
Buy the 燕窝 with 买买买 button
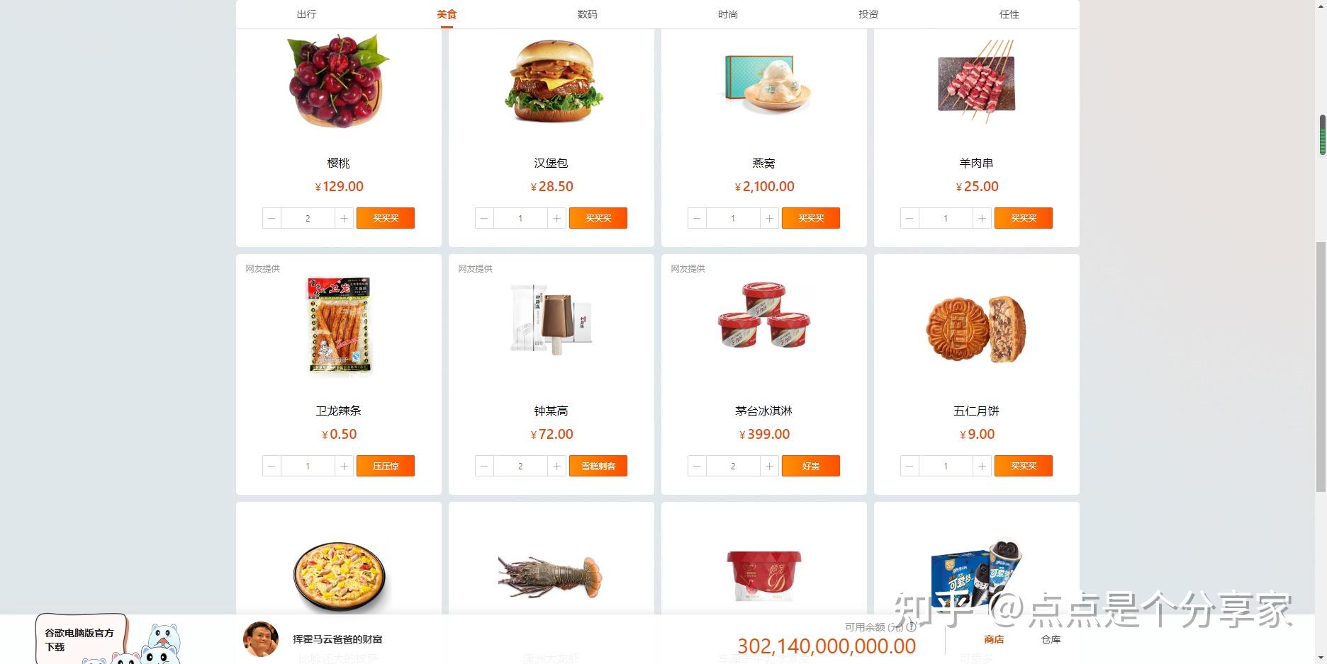click(811, 218)
